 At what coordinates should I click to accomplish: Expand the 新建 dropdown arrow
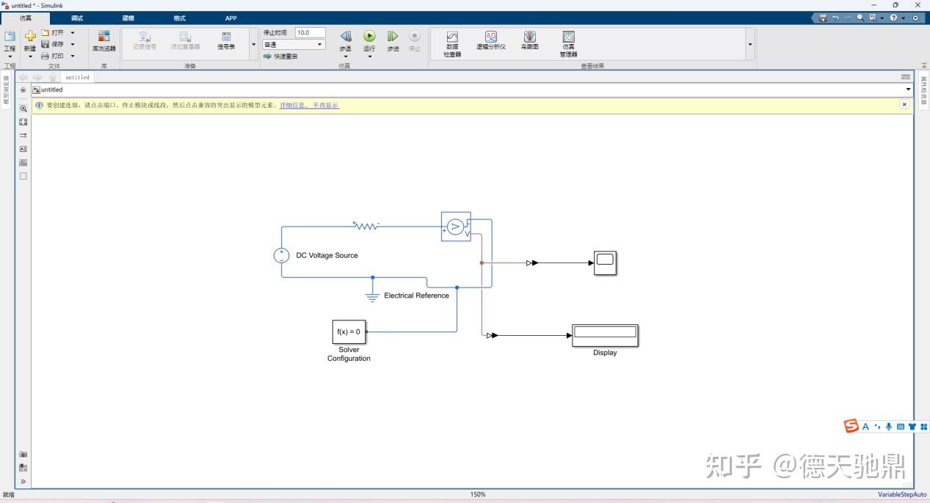pyautogui.click(x=30, y=56)
